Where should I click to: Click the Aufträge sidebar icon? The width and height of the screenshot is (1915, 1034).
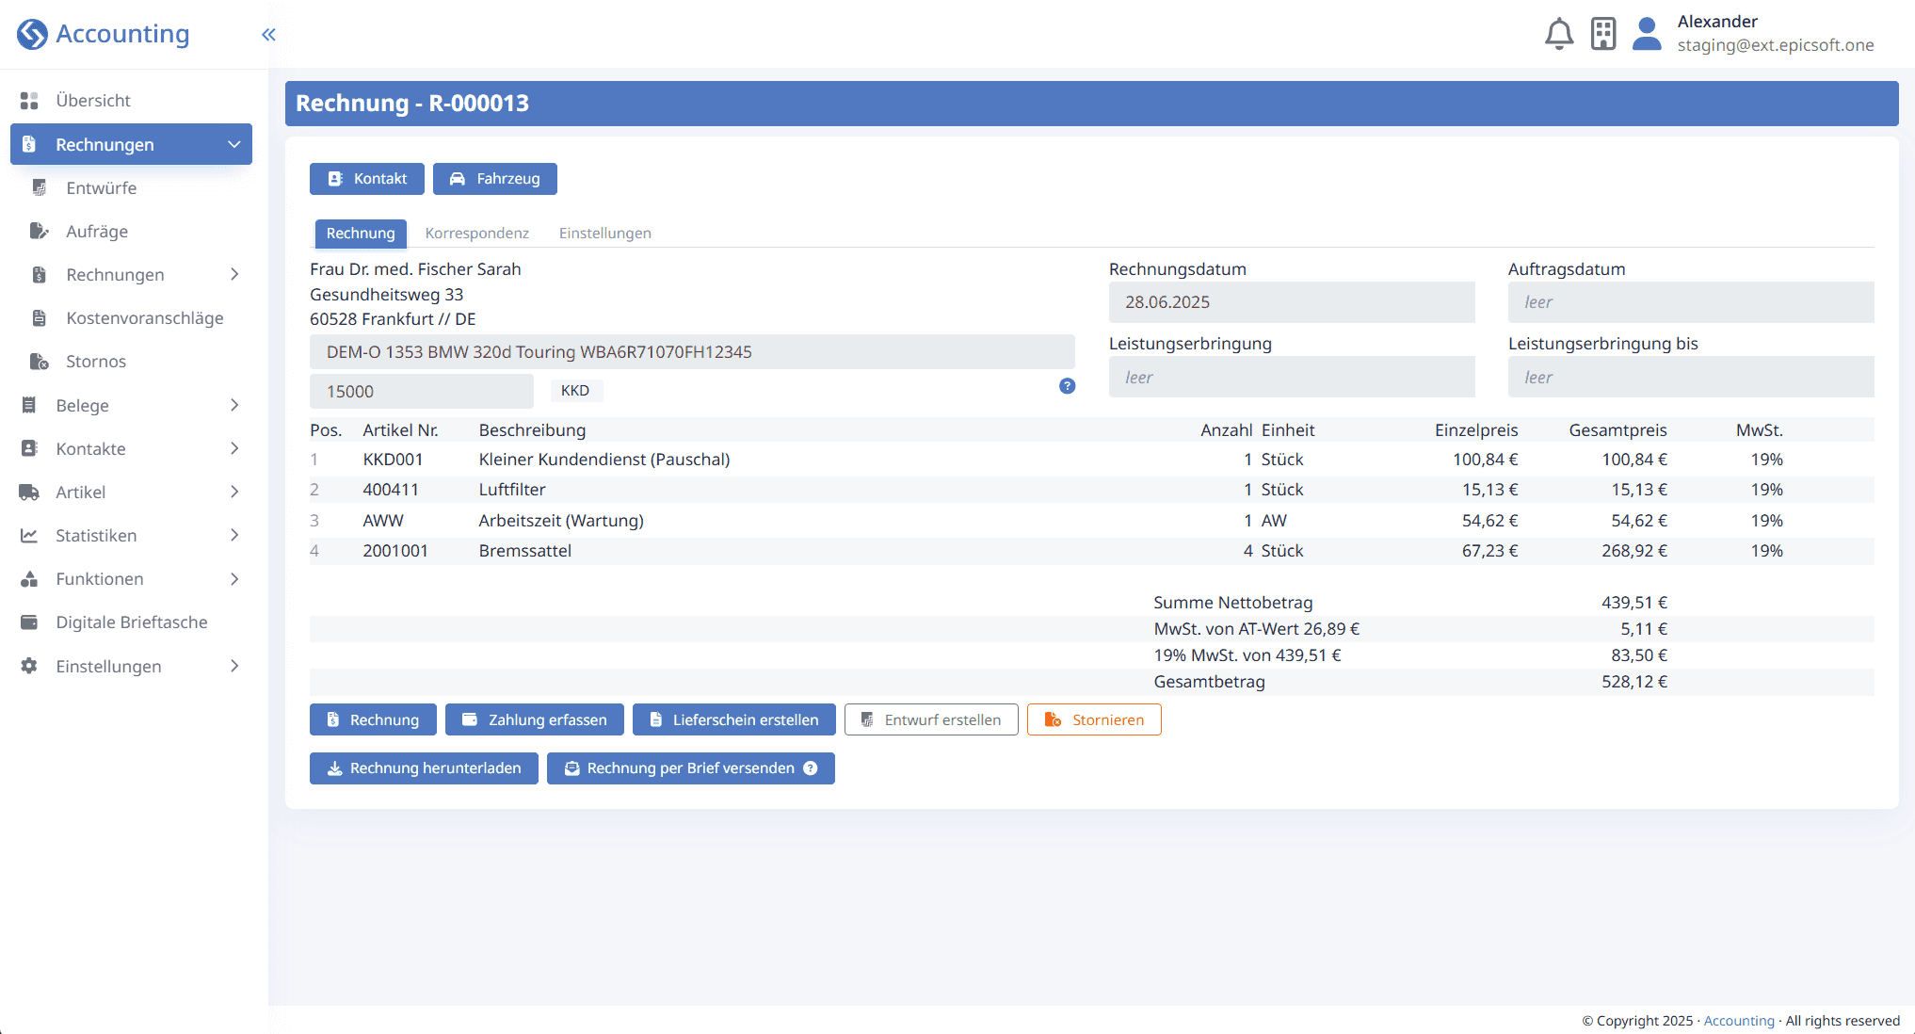(40, 231)
